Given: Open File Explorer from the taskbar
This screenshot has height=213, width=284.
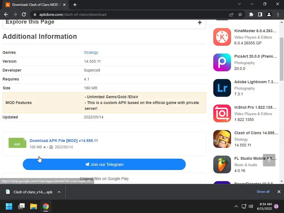Looking at the screenshot, I should tap(34, 206).
